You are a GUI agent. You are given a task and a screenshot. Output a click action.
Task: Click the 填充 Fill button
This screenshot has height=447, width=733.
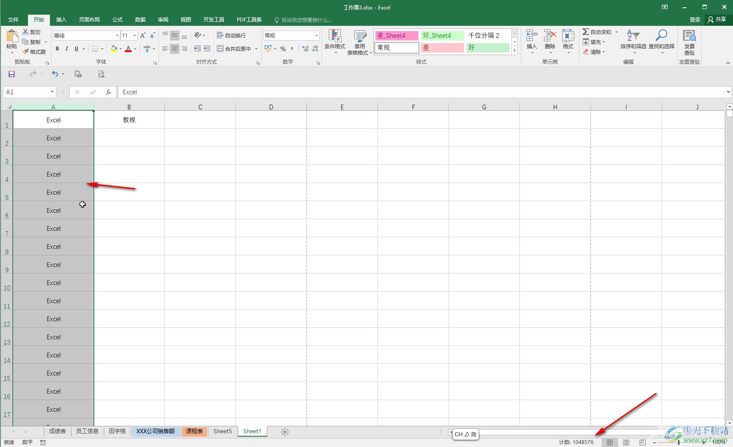594,42
